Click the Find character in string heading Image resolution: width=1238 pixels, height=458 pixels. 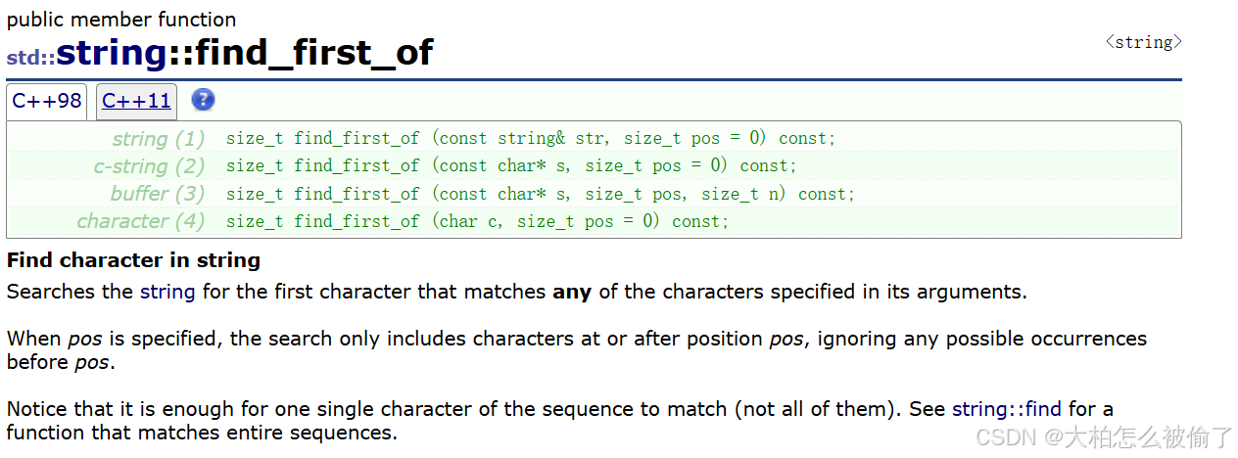coord(133,260)
